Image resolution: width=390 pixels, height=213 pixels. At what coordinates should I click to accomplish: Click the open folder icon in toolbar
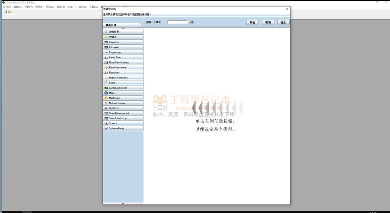(10, 12)
